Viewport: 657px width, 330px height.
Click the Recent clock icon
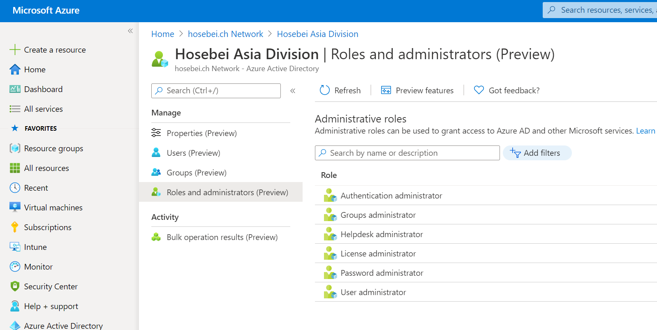click(x=15, y=188)
